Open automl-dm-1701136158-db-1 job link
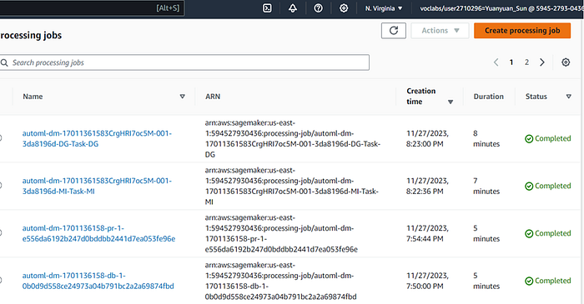Viewport: 584px width, 304px height. point(98,281)
